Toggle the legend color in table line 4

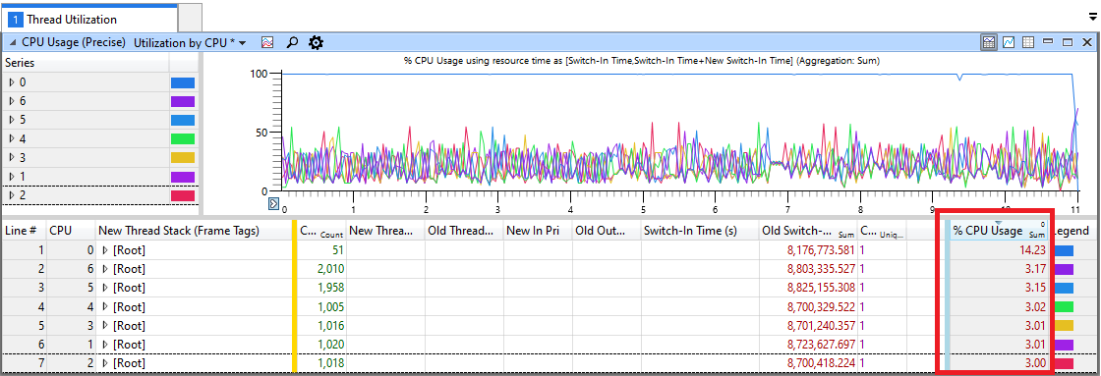1065,306
